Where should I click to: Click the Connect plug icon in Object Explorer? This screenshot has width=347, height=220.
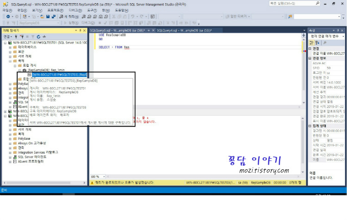[x=16, y=36]
